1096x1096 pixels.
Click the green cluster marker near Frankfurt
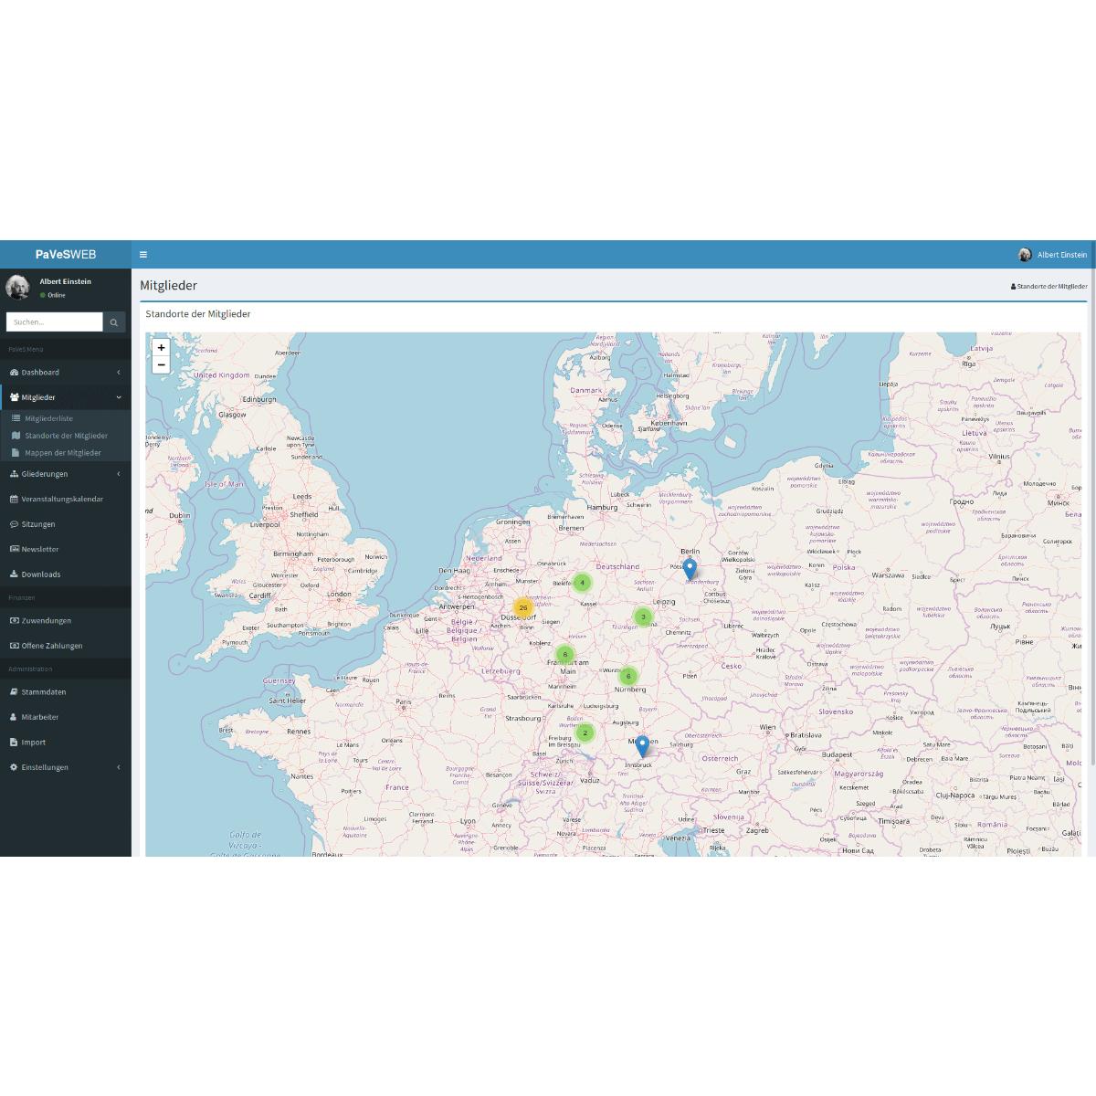tap(565, 654)
